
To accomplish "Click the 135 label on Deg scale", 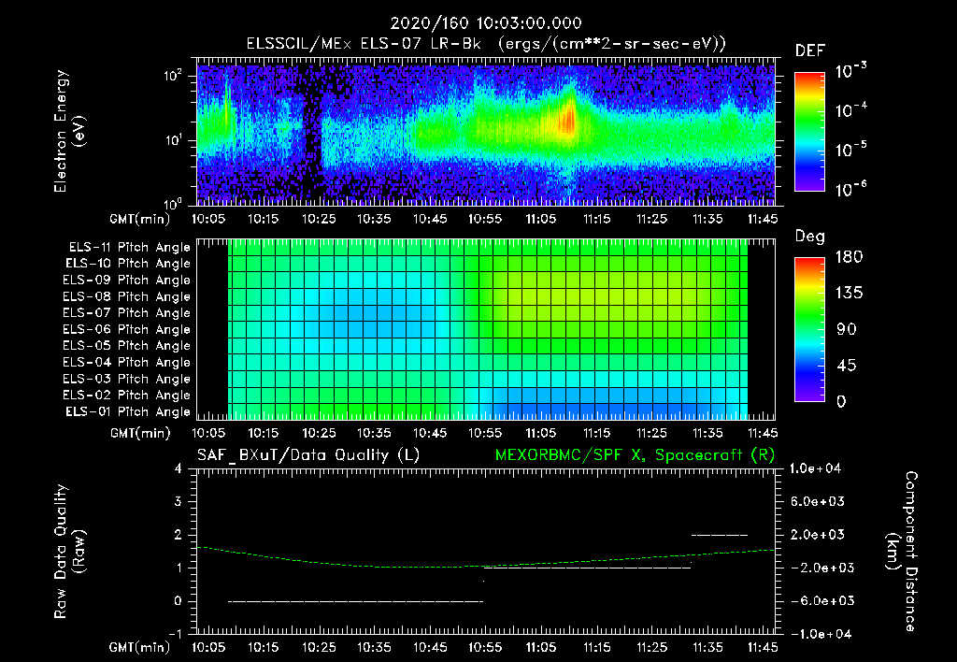I will pos(849,294).
